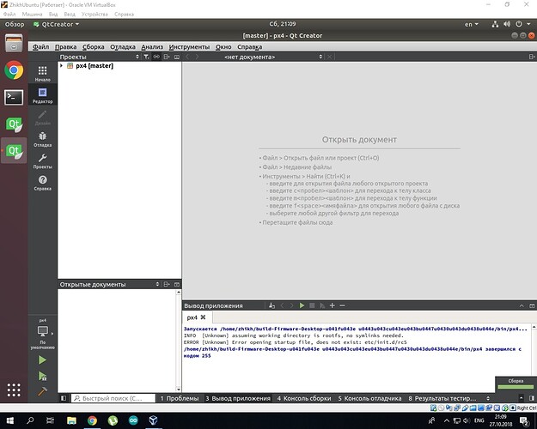Switch to Редактор mode in sidebar
This screenshot has width=537, height=429.
42,95
